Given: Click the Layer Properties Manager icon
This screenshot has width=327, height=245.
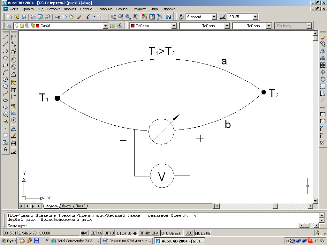Looking at the screenshot, I should click(9, 26).
